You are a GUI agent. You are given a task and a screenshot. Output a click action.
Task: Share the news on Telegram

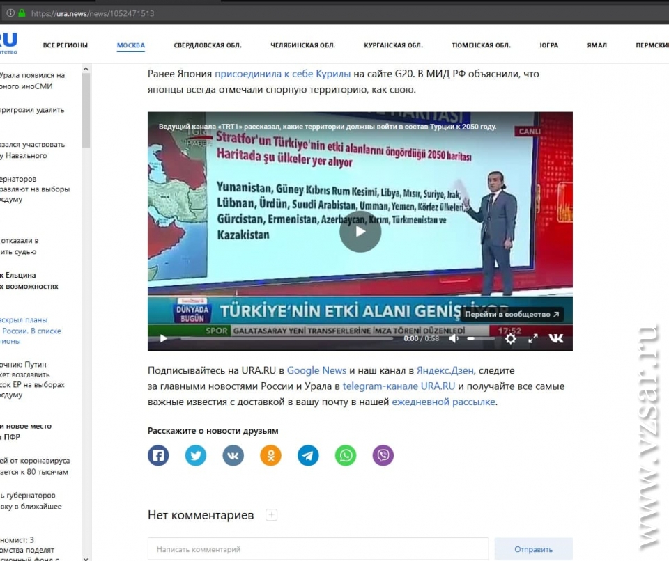308,455
